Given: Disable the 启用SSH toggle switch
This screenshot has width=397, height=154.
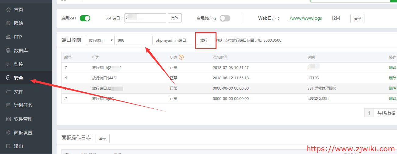Looking at the screenshot, I should pyautogui.click(x=85, y=18).
